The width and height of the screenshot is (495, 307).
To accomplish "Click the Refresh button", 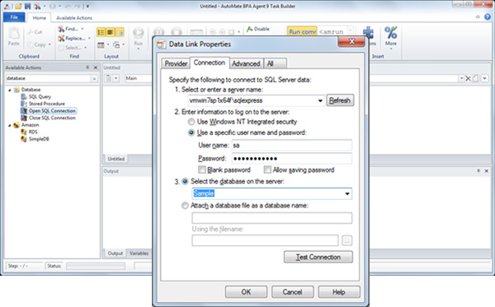I will click(x=340, y=100).
